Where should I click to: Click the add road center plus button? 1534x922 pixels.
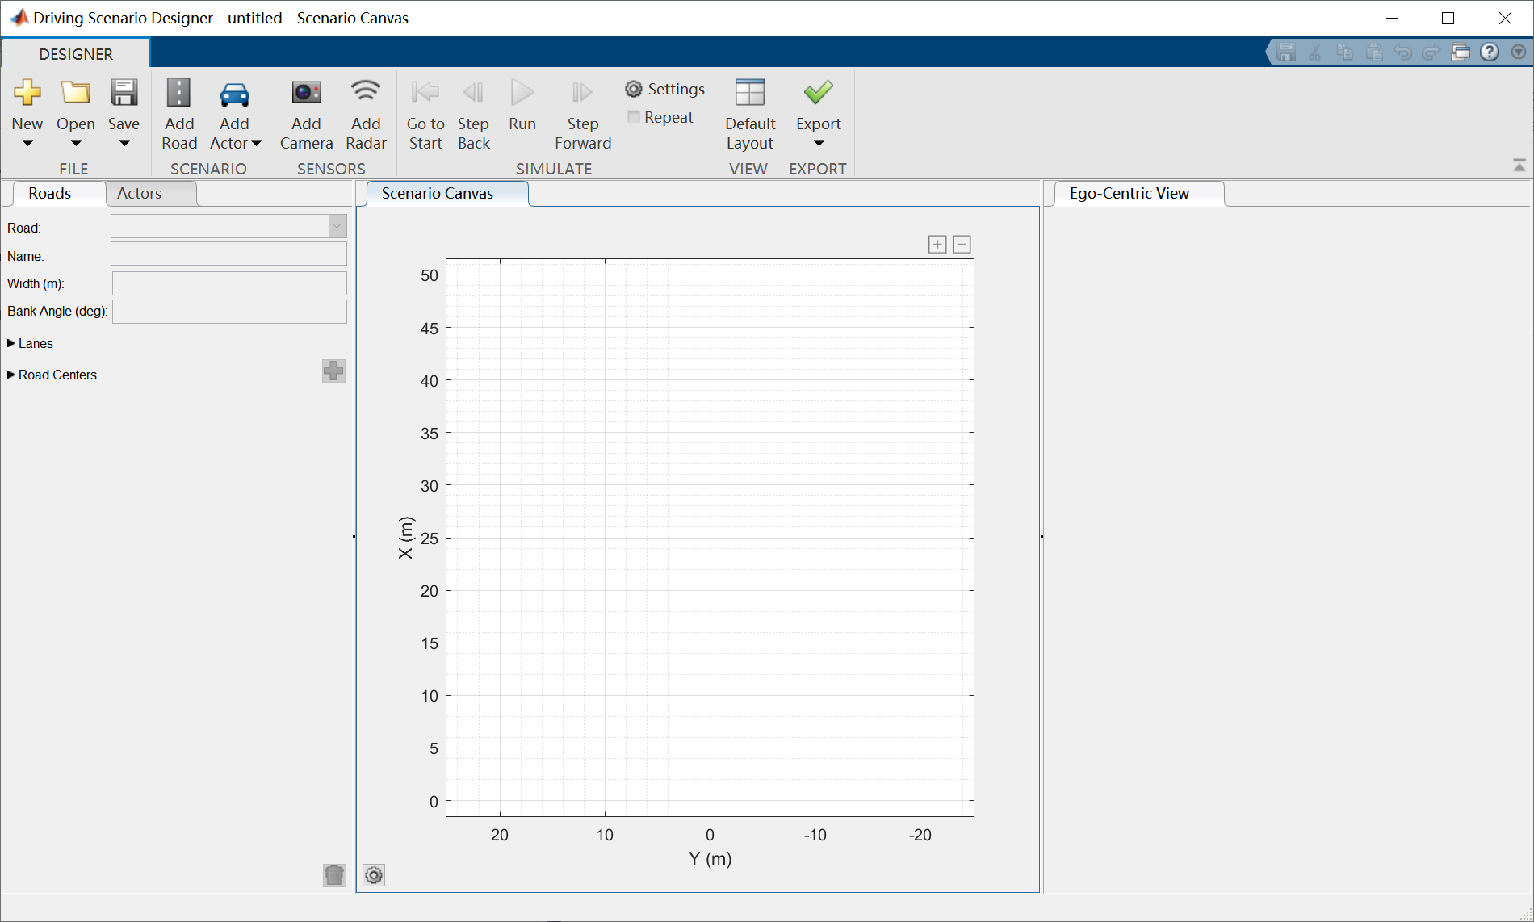click(x=333, y=371)
